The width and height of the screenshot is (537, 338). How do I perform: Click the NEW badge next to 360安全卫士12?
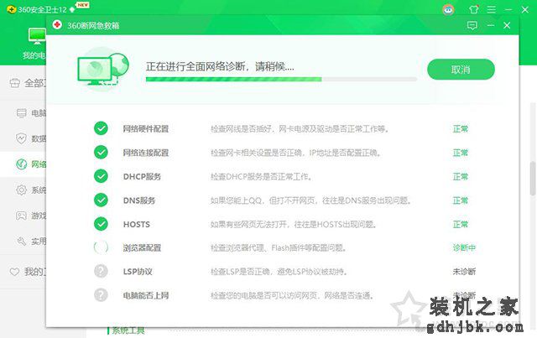point(82,5)
